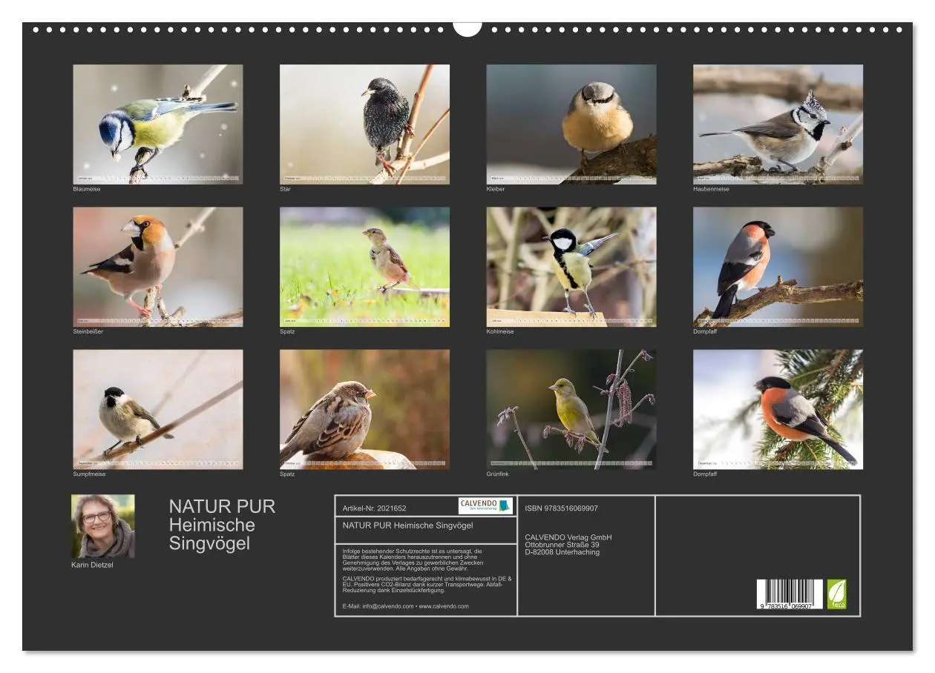Click the Blaumeise calendar strip

157,178
